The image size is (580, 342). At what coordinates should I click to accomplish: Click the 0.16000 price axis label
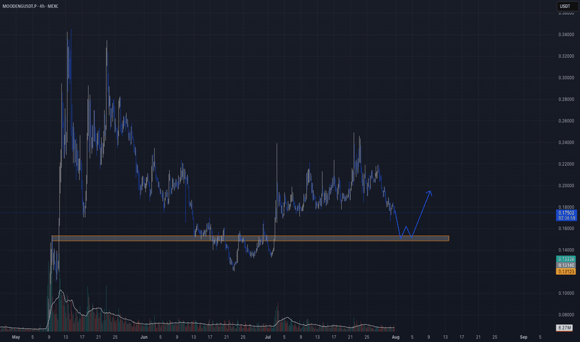click(566, 228)
